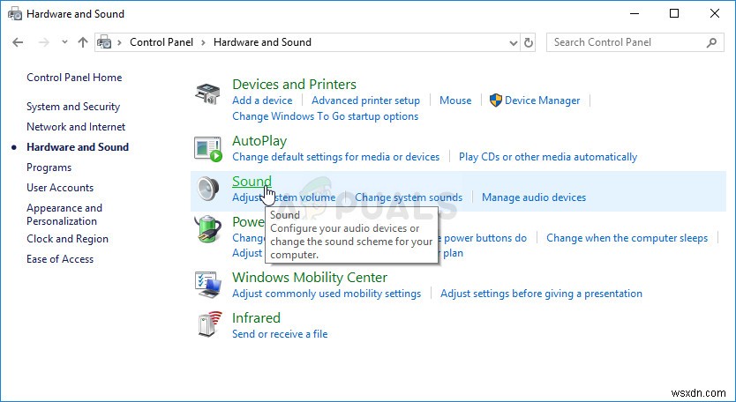Screen dimensions: 736x402
Task: Click the refresh button in address bar
Action: tap(529, 42)
